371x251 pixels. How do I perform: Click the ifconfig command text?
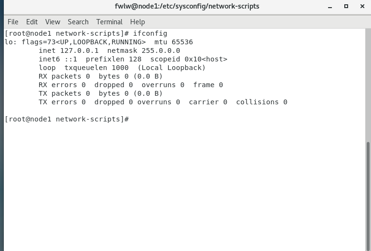(x=150, y=33)
